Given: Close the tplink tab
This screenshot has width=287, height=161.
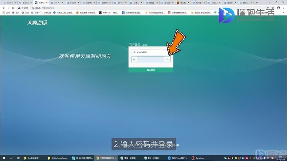Looking at the screenshot, I should [x=15, y=3].
